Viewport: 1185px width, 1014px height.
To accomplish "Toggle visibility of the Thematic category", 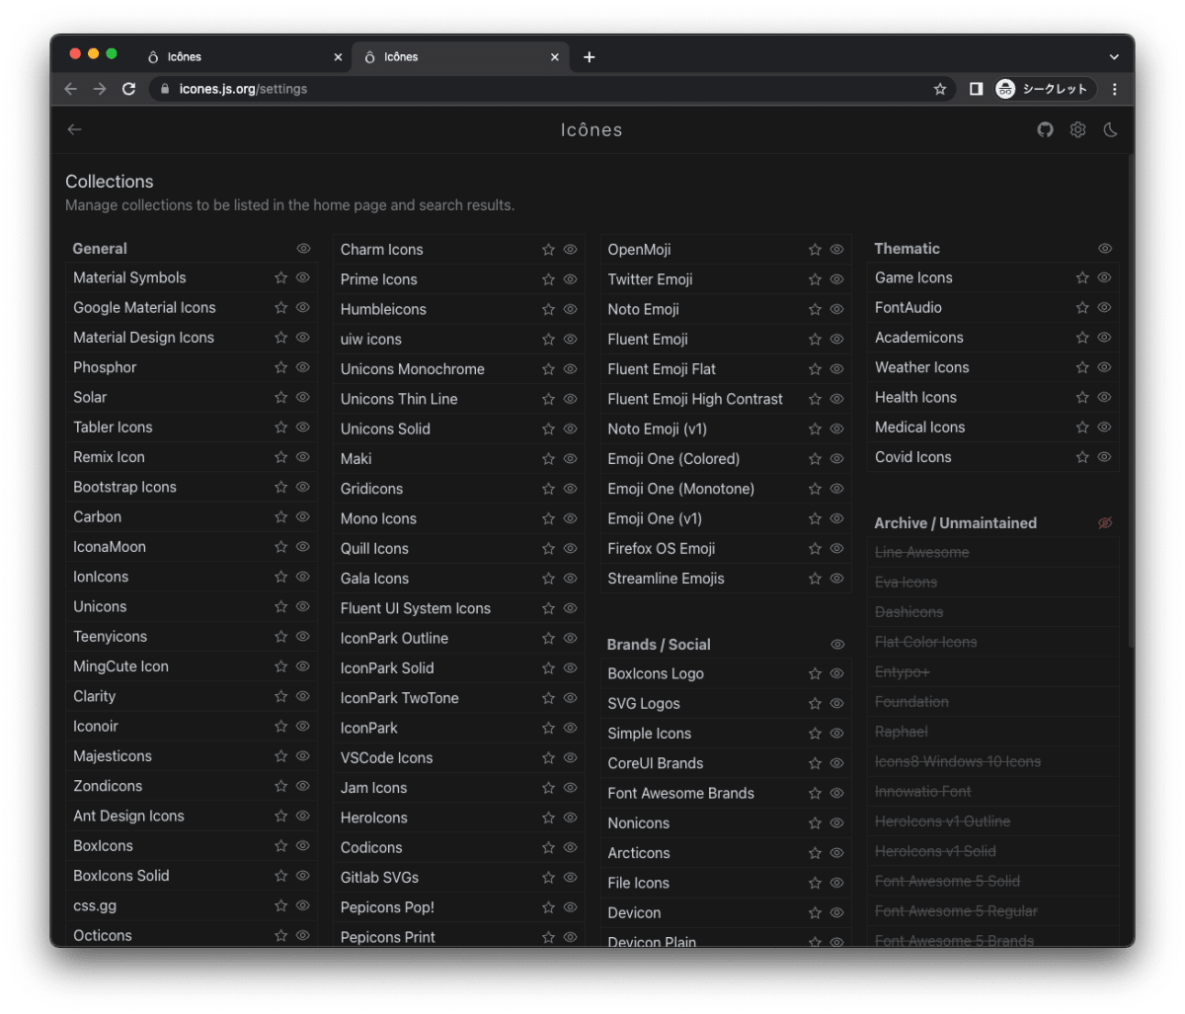I will [x=1105, y=249].
